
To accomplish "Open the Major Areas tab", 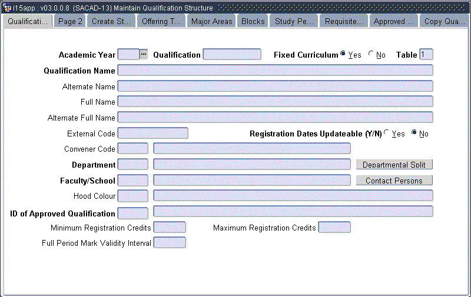I will tap(212, 21).
